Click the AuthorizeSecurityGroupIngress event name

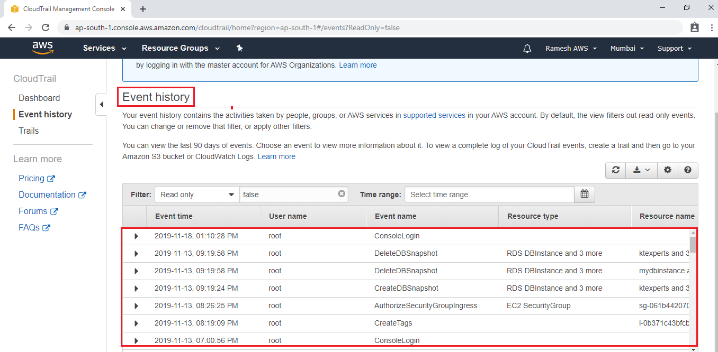coord(426,305)
